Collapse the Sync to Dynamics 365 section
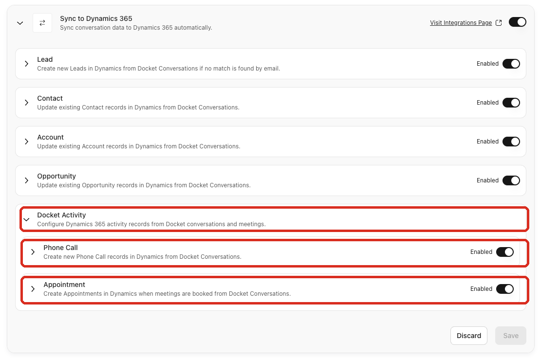Screen dimensions: 540x358 click(20, 23)
